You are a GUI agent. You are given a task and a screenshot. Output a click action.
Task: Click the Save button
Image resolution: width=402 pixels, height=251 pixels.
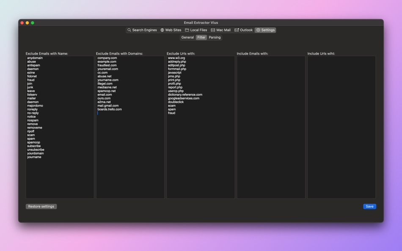pyautogui.click(x=369, y=206)
